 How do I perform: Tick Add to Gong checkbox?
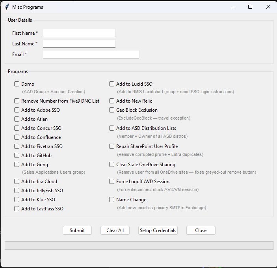pos(17,165)
